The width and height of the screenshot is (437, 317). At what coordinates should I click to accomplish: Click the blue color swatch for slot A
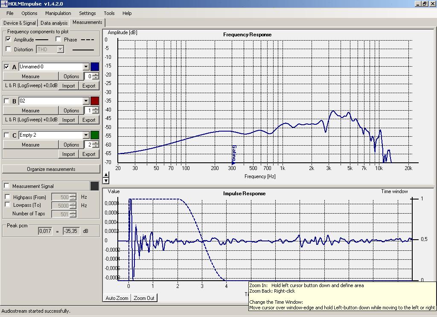(x=95, y=67)
